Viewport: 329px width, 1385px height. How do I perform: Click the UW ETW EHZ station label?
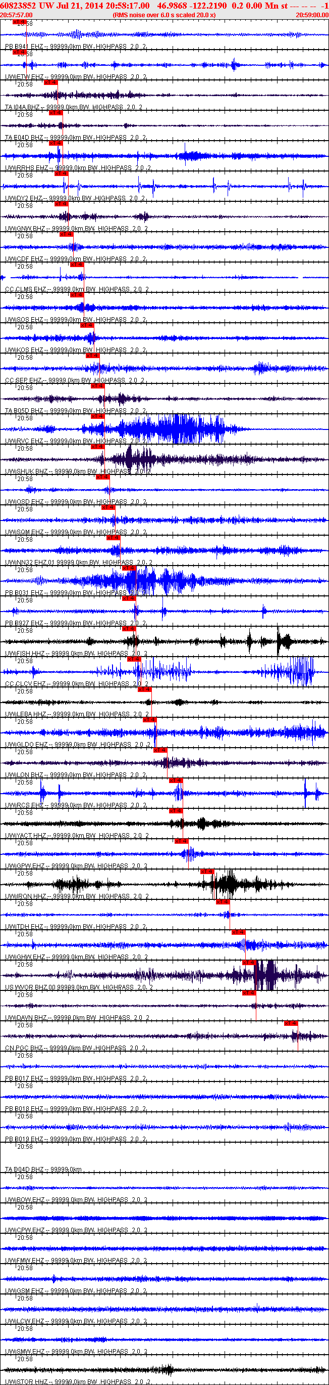pos(24,77)
